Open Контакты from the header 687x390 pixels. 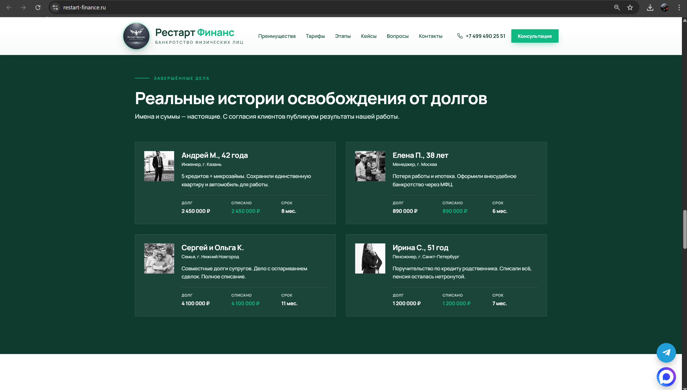point(430,36)
